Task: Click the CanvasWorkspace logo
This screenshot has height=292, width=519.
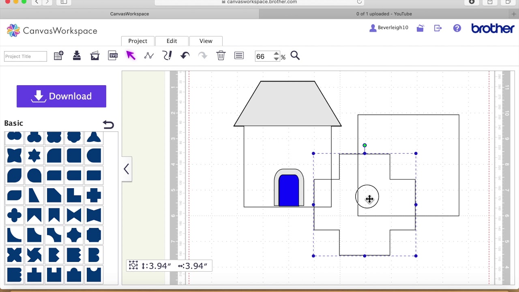Action: (x=52, y=30)
